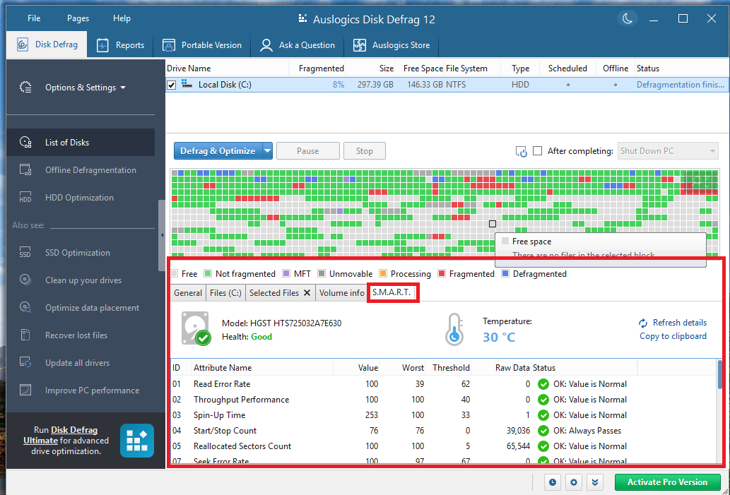Open Recover lost files in sidebar
Viewport: 730px width, 495px height.
pos(76,335)
